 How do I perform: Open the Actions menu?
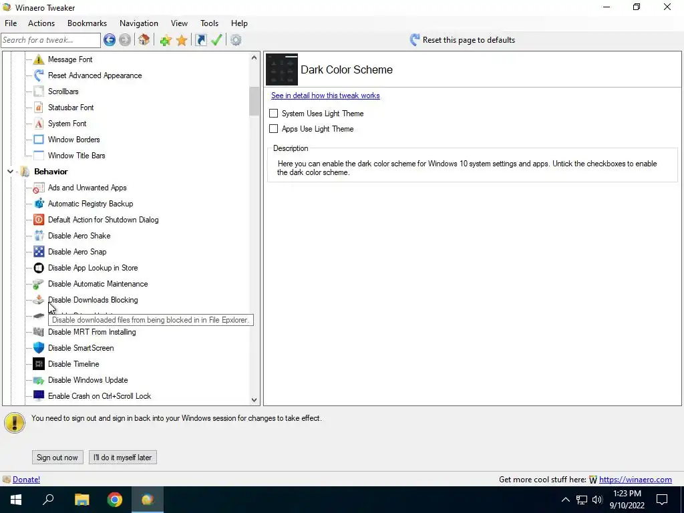41,23
